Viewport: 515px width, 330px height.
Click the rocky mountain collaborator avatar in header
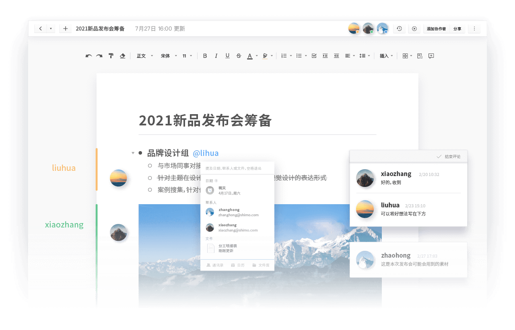[368, 28]
